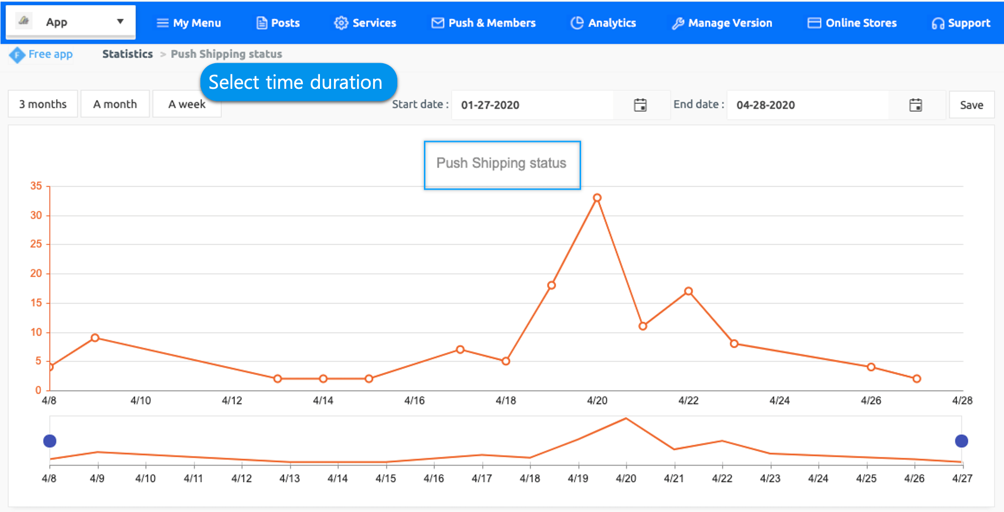Open the Start date calendar picker icon
Viewport: 1004px width, 512px height.
[640, 105]
